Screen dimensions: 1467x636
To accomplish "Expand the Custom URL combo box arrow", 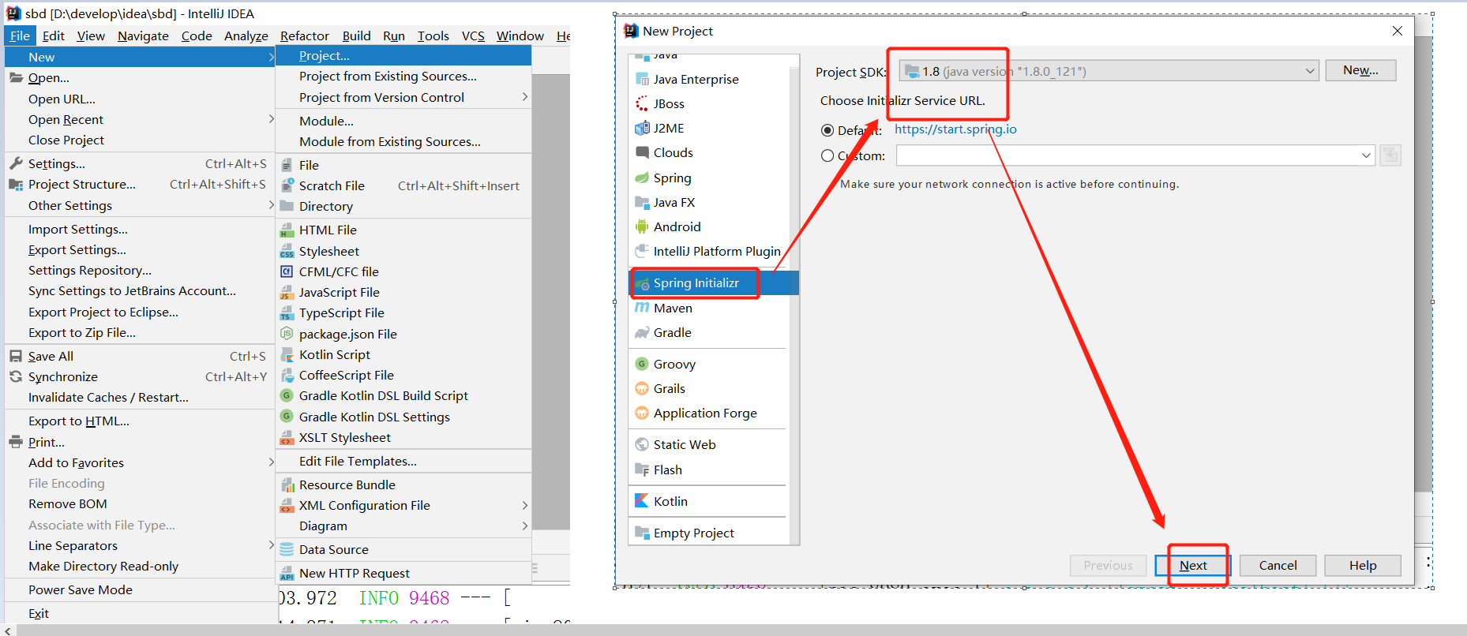I will click(x=1366, y=155).
